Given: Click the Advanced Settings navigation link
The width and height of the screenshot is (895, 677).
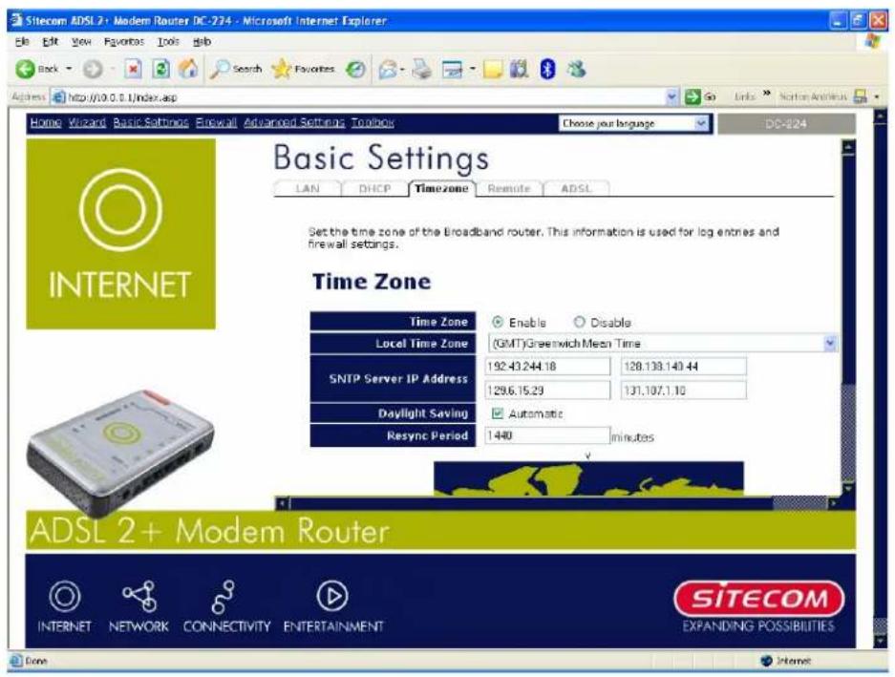Looking at the screenshot, I should 294,122.
